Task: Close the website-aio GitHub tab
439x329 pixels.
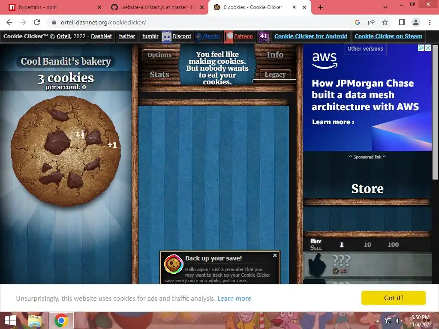Action: click(202, 8)
